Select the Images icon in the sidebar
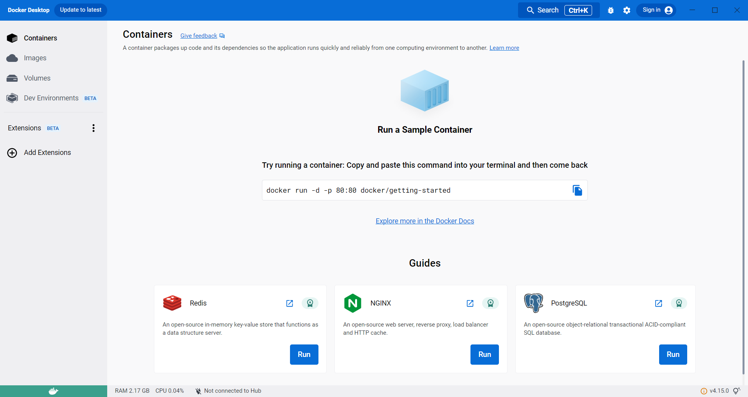Image resolution: width=748 pixels, height=397 pixels. pyautogui.click(x=12, y=58)
